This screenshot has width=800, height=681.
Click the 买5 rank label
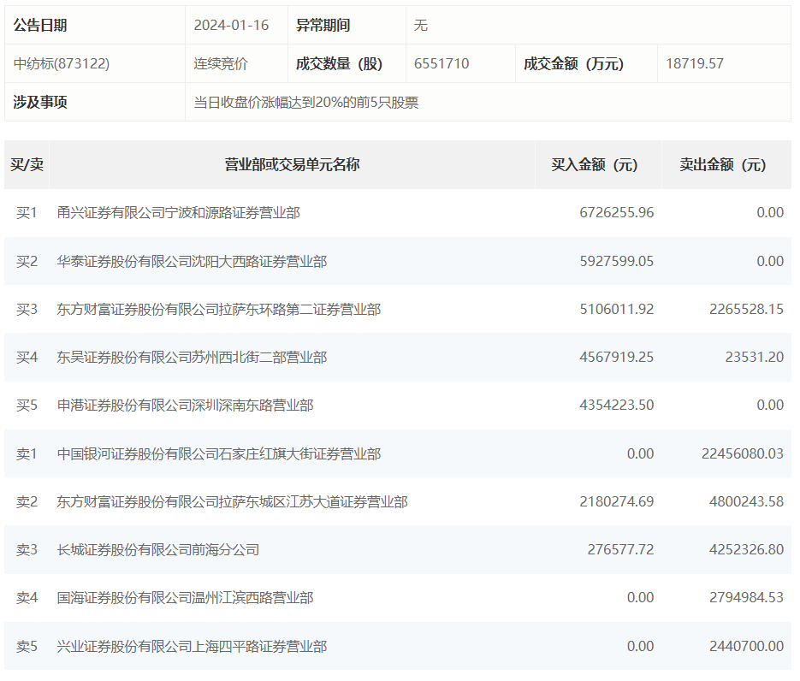pyautogui.click(x=27, y=405)
